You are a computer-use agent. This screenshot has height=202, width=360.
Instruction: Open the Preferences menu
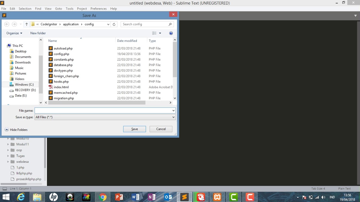tap(98, 9)
